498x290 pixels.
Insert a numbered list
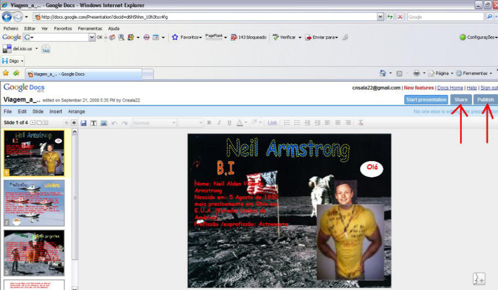tap(287, 122)
